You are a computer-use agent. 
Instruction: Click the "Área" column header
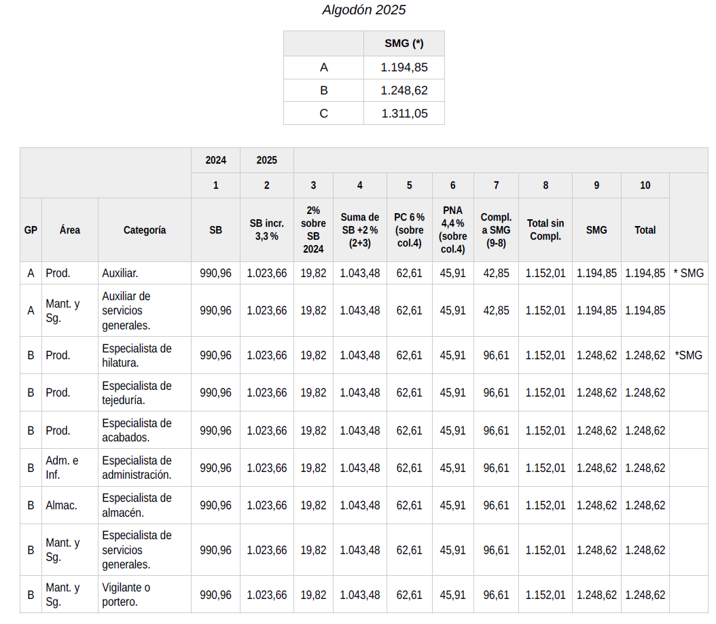pyautogui.click(x=69, y=230)
